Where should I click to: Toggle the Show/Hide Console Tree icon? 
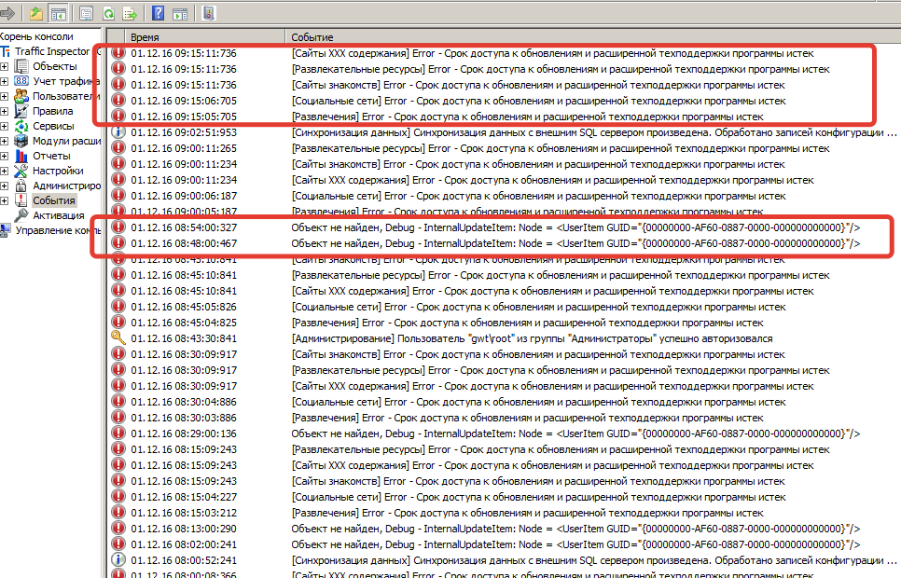58,13
